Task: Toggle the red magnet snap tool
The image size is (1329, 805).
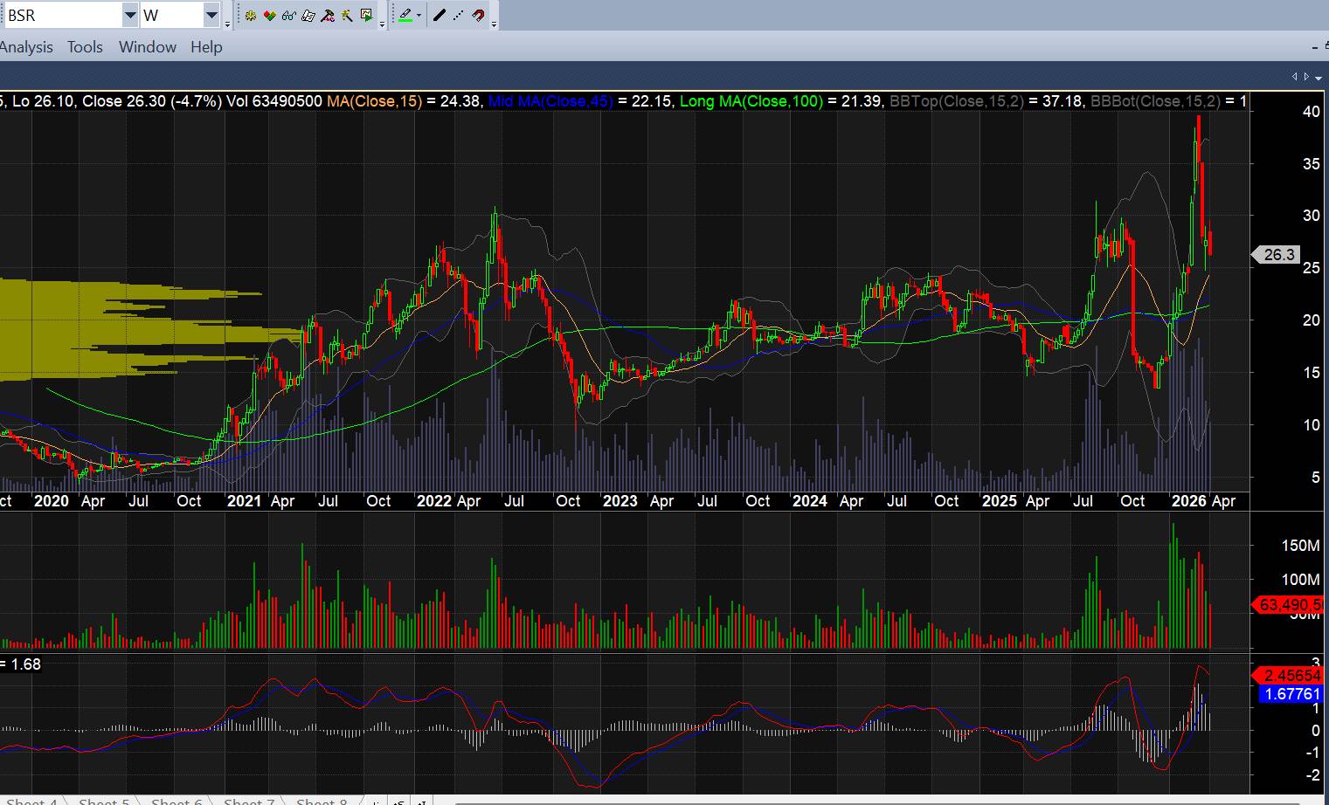Action: pos(478,16)
